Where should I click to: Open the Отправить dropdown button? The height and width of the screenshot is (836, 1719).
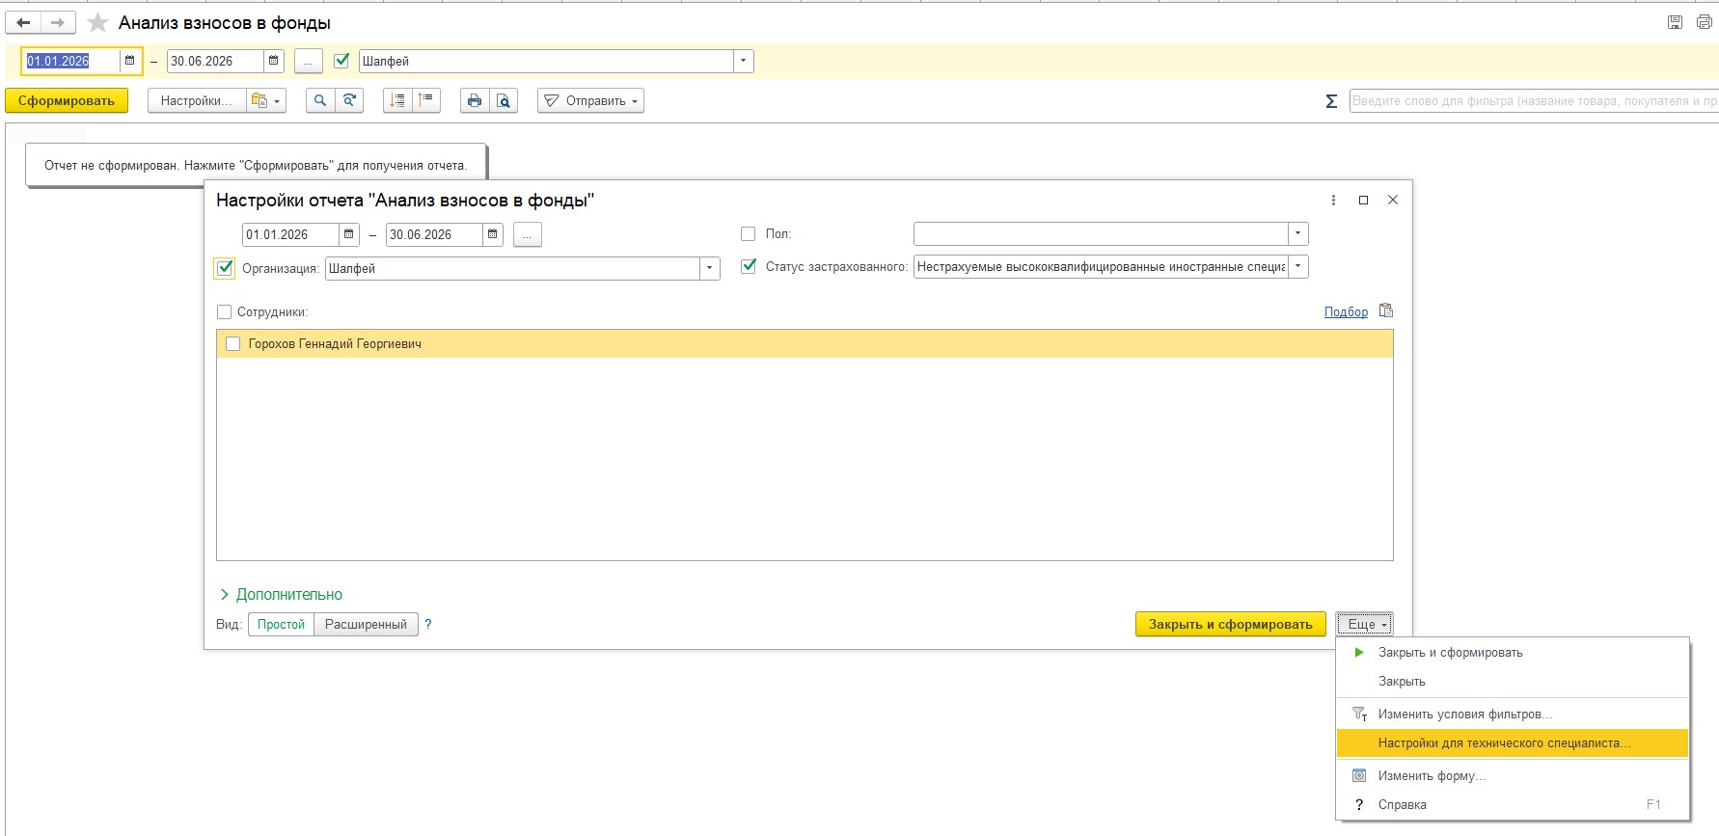tap(590, 100)
